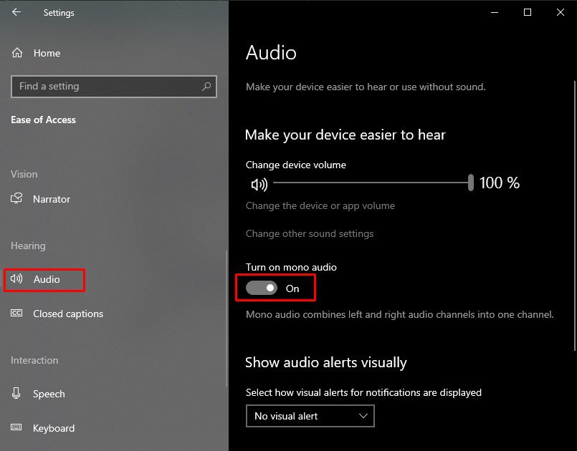
Task: Click the device volume slider thumb
Action: [x=470, y=183]
